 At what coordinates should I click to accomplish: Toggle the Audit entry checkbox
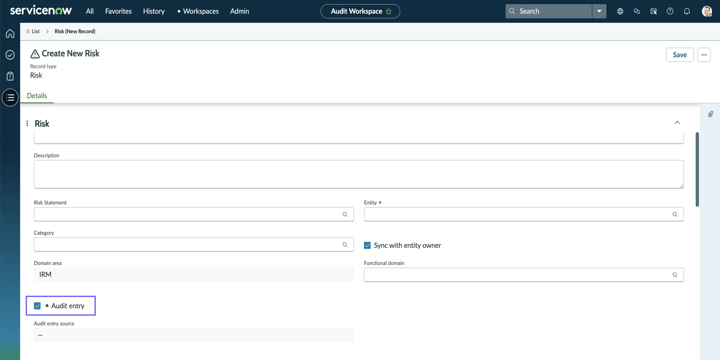pos(37,306)
